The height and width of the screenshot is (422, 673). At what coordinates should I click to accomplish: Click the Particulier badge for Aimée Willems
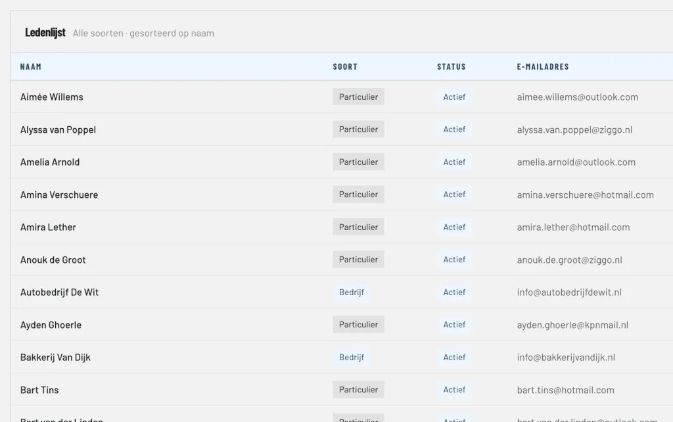(x=358, y=97)
